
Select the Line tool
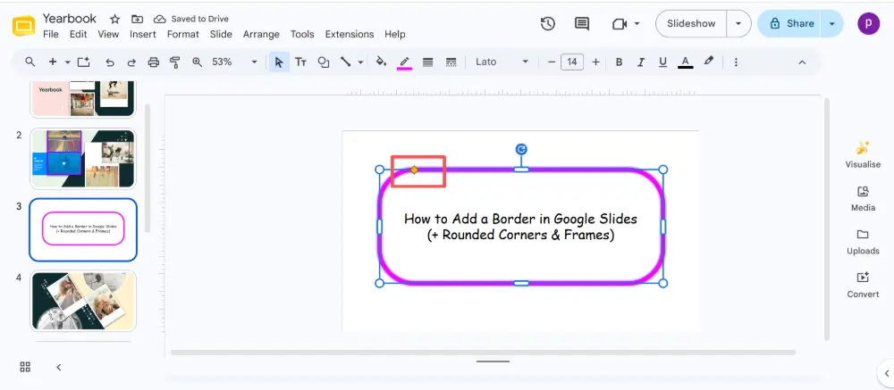345,62
